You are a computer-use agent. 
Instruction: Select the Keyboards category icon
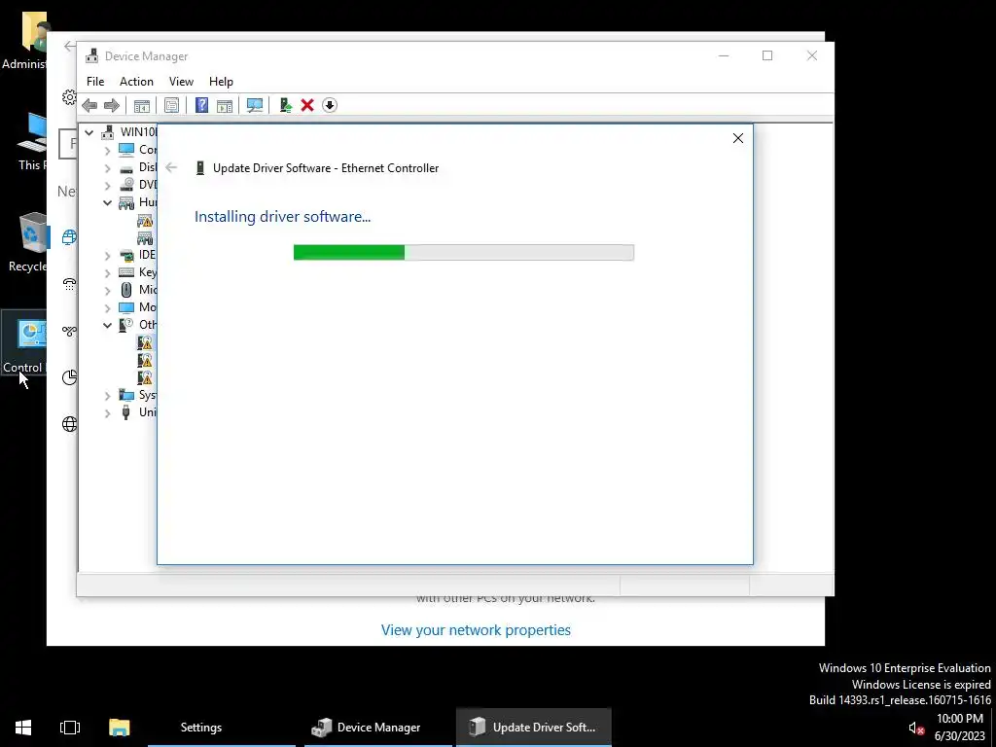tap(126, 272)
